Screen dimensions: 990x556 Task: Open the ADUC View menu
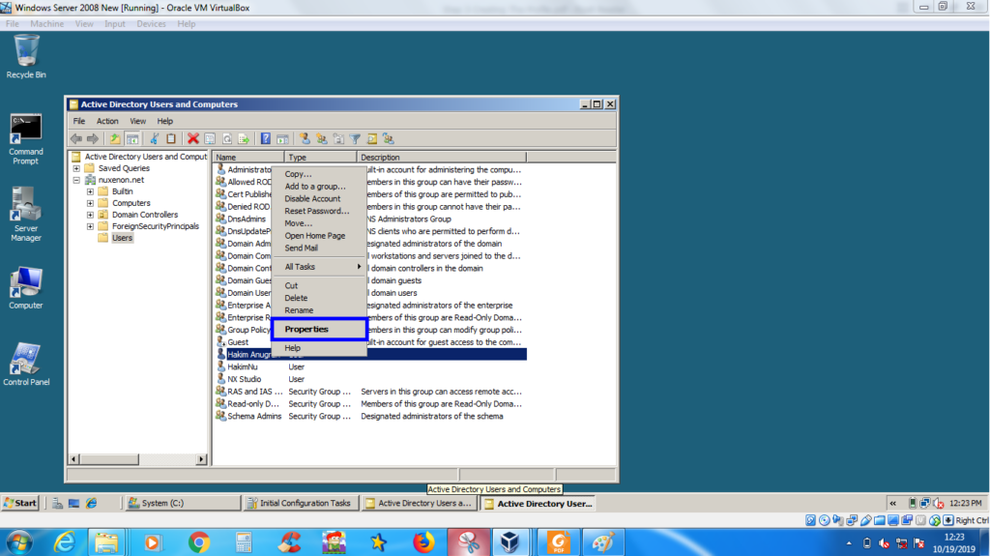tap(137, 121)
